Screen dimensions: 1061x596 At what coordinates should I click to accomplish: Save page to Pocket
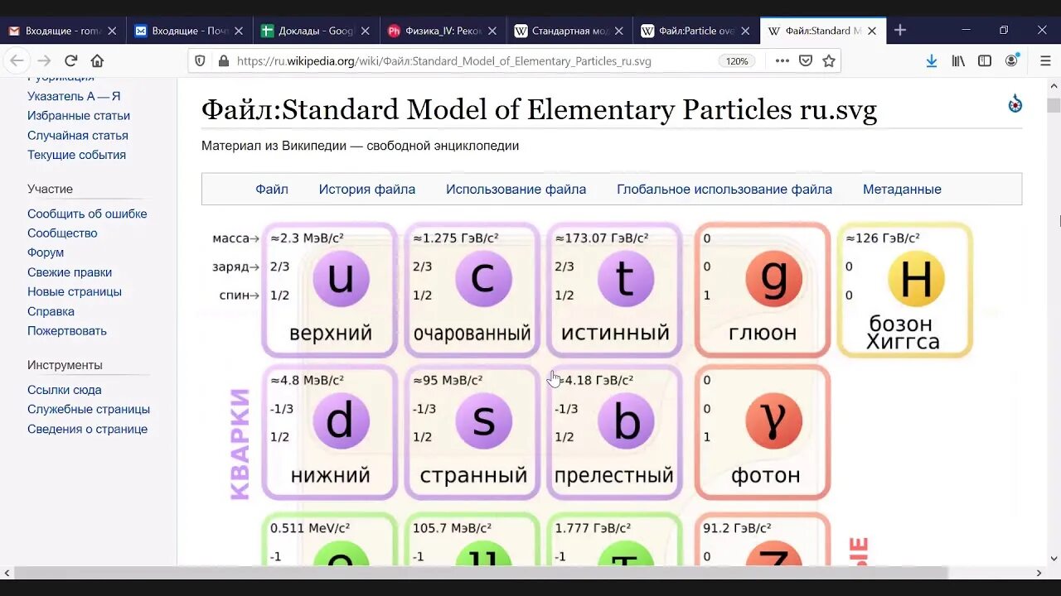pos(805,60)
